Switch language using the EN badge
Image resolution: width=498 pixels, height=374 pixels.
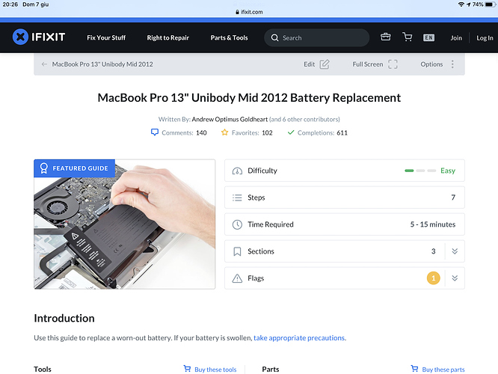428,37
